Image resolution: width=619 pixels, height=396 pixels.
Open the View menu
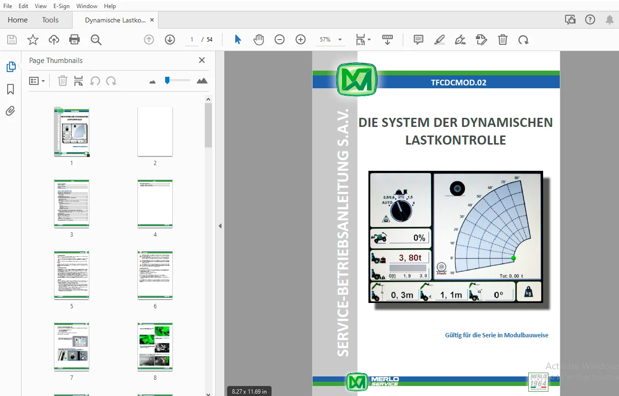[41, 6]
